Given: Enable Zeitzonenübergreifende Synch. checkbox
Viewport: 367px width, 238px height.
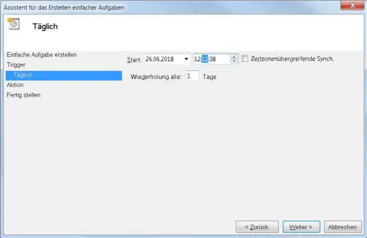Looking at the screenshot, I should click(x=245, y=58).
